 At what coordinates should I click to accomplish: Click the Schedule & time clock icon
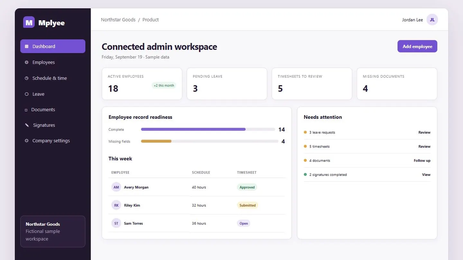(27, 78)
